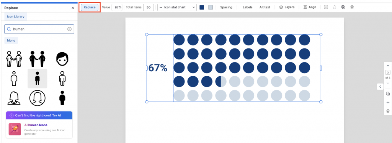Screen dimensions: 392x143
Task: Toggle the Mono filter chip
Action: pos(11,40)
